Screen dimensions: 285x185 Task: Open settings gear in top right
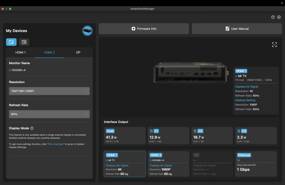279,17
